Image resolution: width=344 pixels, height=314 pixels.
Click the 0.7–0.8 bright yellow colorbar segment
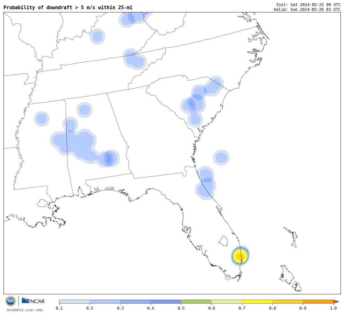pyautogui.click(x=257, y=302)
